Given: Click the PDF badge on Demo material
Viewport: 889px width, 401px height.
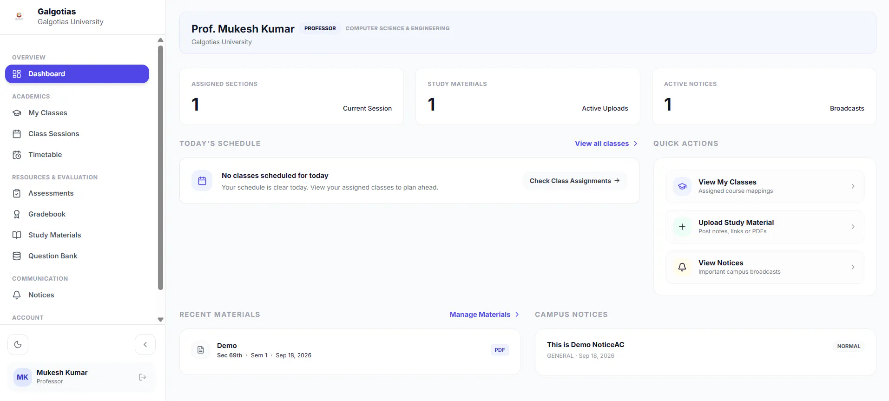Looking at the screenshot, I should [x=500, y=350].
